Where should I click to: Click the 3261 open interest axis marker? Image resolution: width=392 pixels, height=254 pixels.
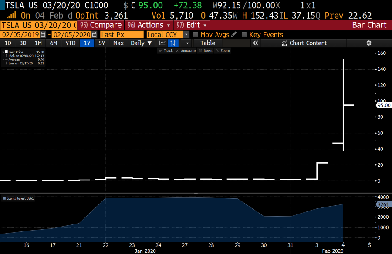(x=383, y=204)
